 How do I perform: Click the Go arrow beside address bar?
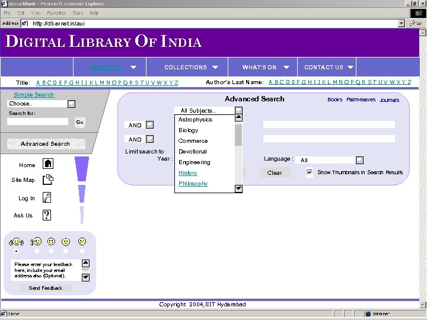[x=416, y=23]
